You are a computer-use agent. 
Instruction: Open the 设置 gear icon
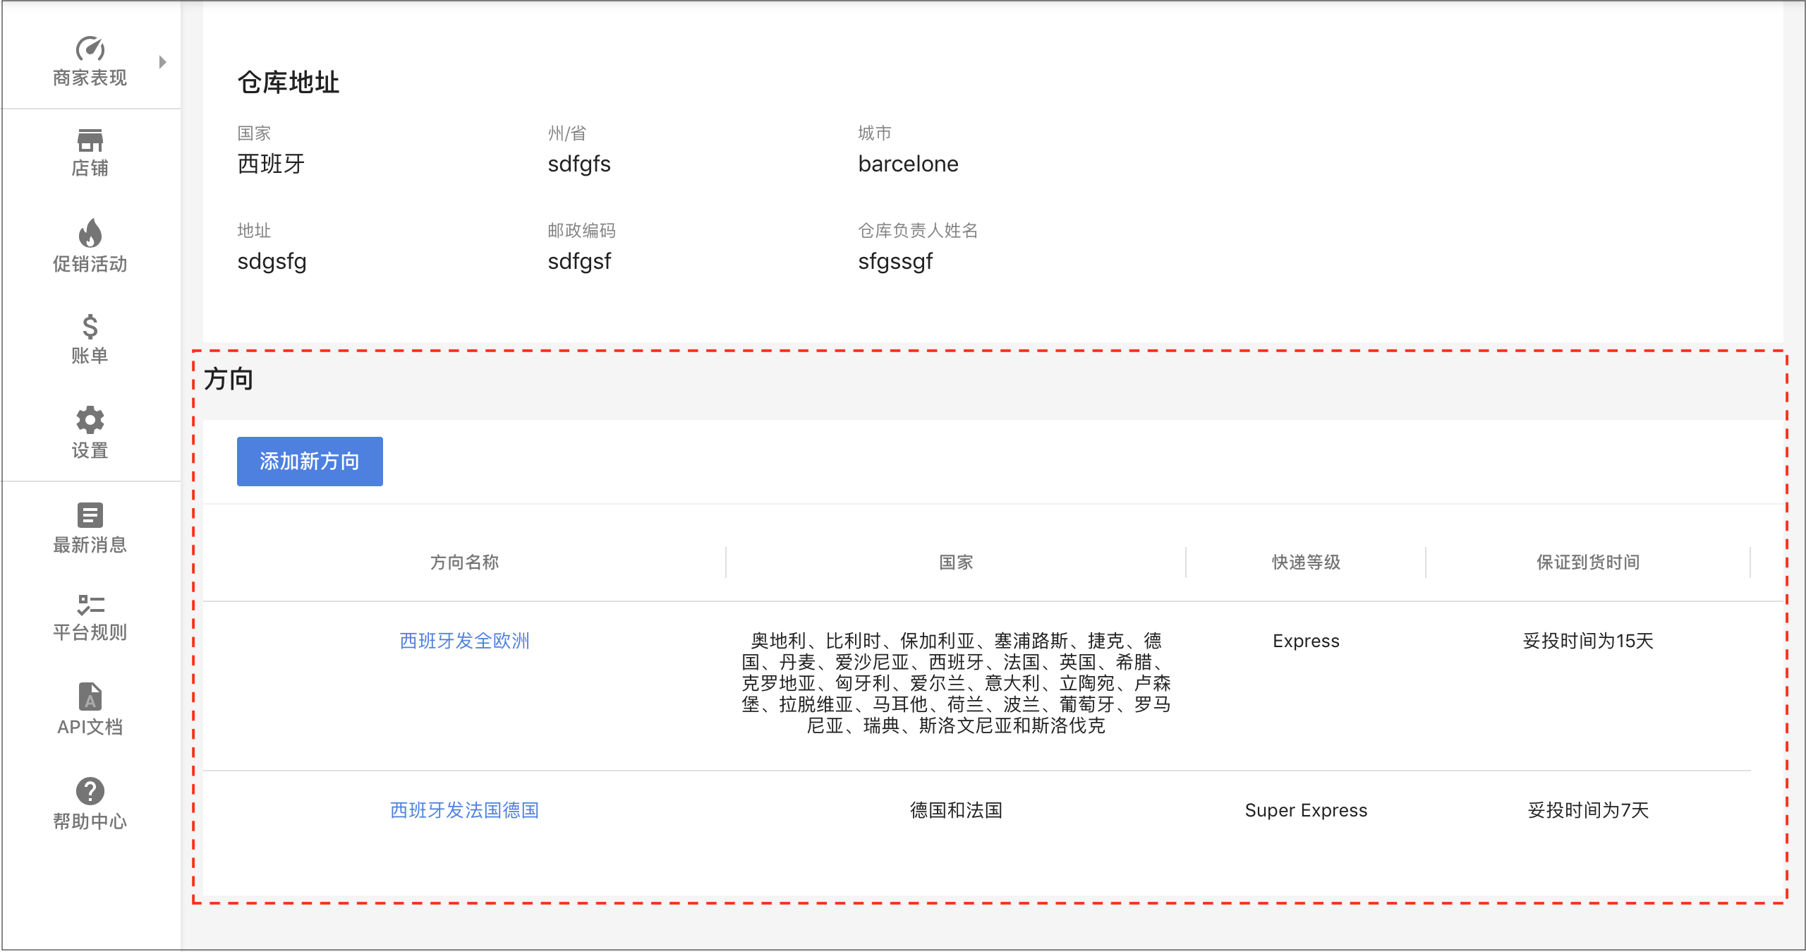(x=90, y=419)
